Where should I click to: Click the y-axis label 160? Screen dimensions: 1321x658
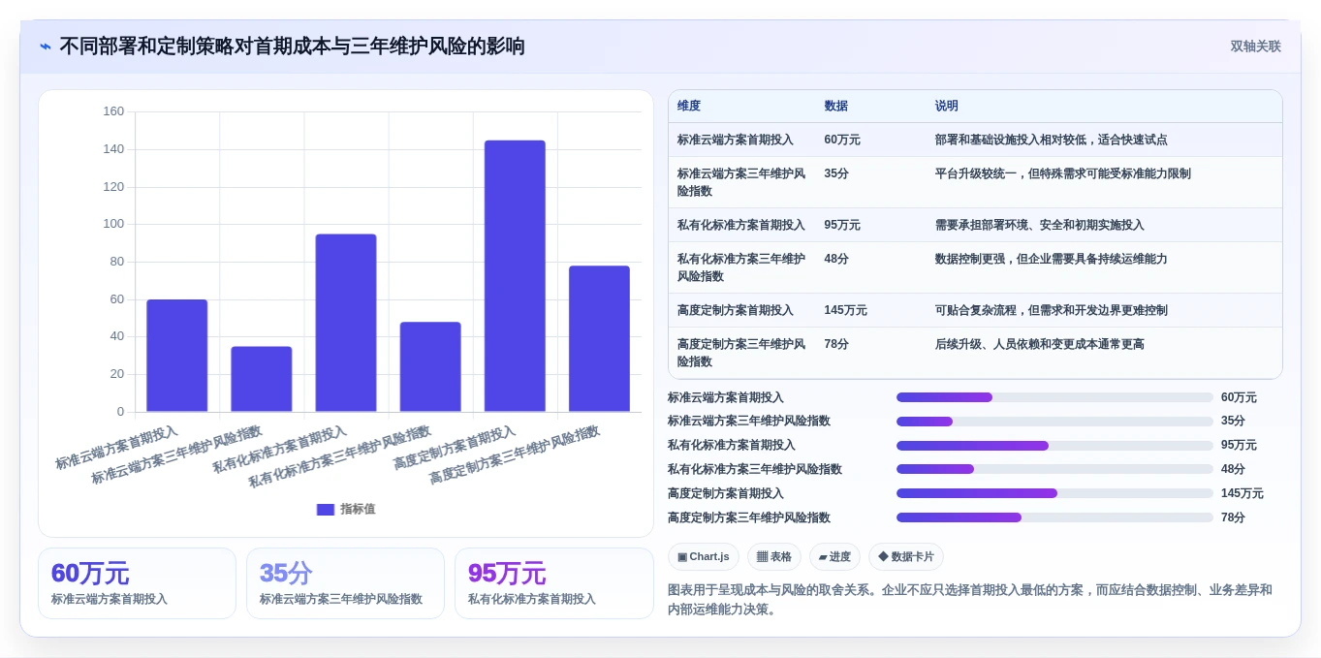[113, 111]
